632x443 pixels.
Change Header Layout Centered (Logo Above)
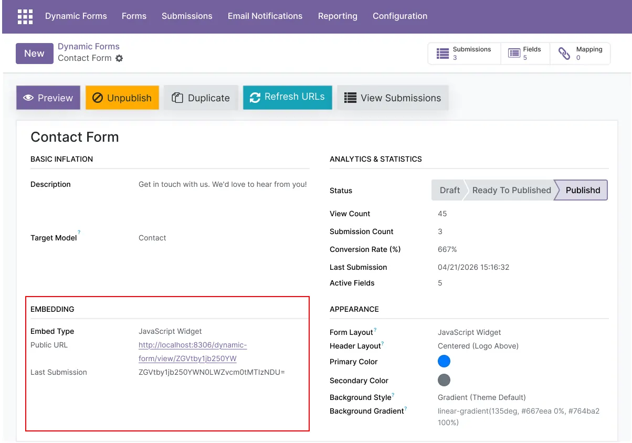click(478, 346)
